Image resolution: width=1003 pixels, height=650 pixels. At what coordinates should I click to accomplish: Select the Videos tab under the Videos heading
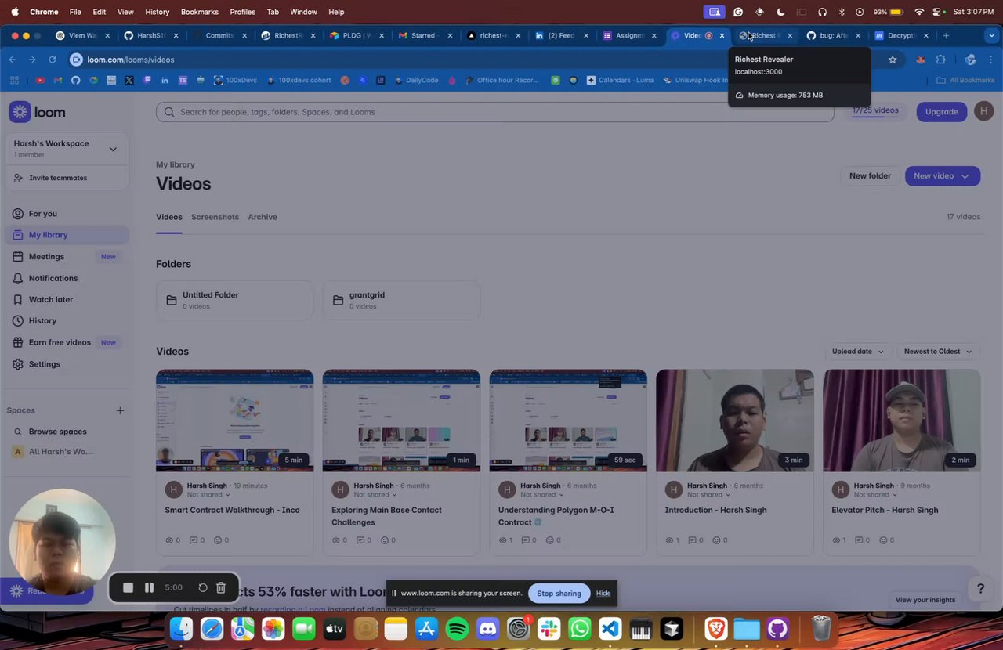[169, 217]
